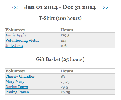Viewport: 121px width, 100px height.
Task: Open the Volunteering Victor link
Action: click(x=22, y=41)
